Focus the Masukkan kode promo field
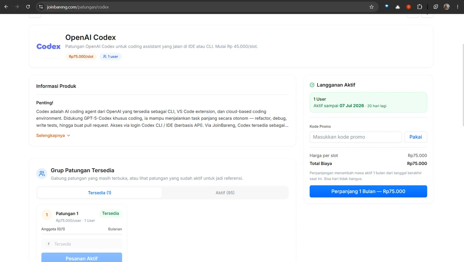The width and height of the screenshot is (464, 262). (x=356, y=137)
